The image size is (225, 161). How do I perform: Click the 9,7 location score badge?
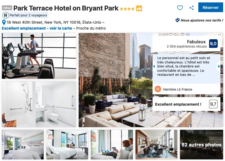213,104
